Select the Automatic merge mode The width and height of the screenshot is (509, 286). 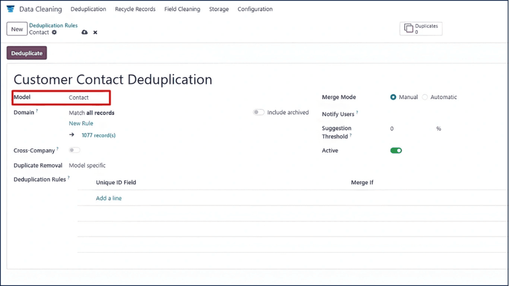pyautogui.click(x=425, y=97)
